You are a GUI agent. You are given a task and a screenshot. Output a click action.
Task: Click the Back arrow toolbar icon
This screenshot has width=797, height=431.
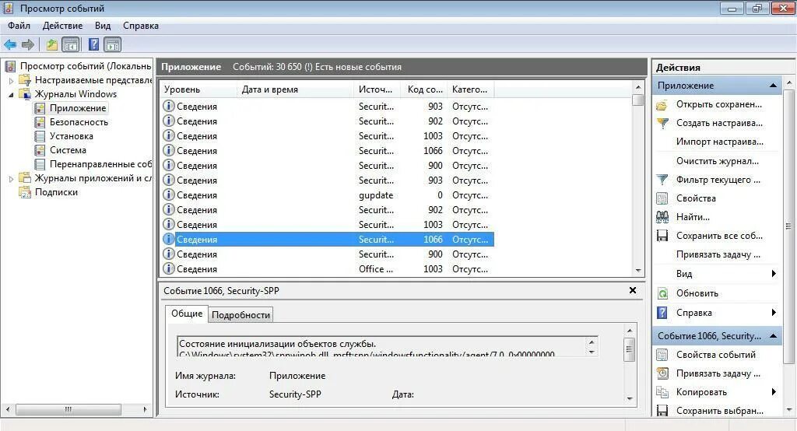pyautogui.click(x=10, y=44)
